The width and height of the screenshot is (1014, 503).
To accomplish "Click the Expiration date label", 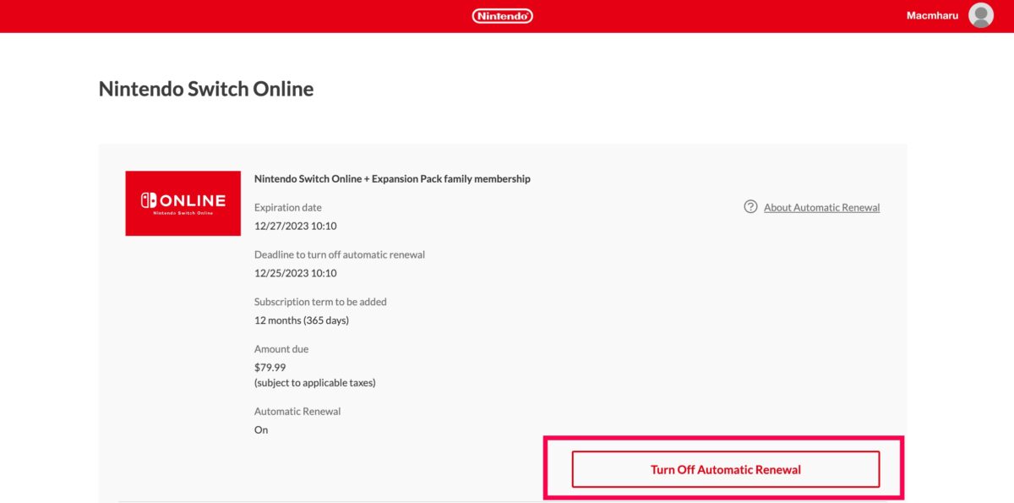I will 288,207.
